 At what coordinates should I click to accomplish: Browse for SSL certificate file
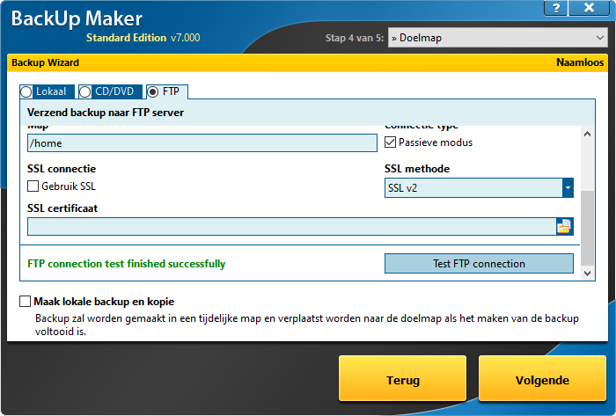564,226
